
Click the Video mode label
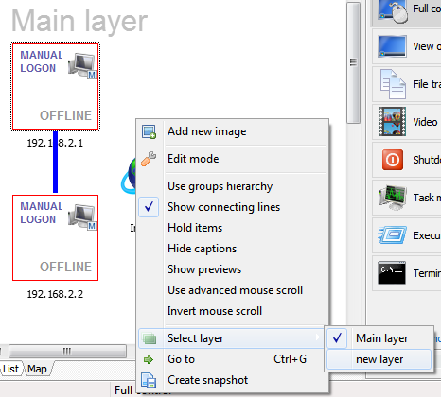click(x=425, y=122)
